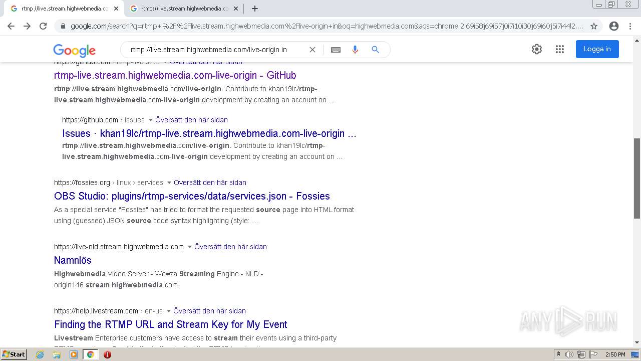This screenshot has width=641, height=361.
Task: Open the Namnlös search result
Action: (x=73, y=260)
